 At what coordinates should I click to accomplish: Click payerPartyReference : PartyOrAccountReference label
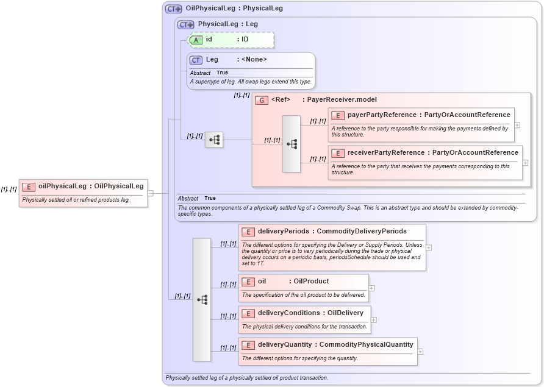[429, 115]
